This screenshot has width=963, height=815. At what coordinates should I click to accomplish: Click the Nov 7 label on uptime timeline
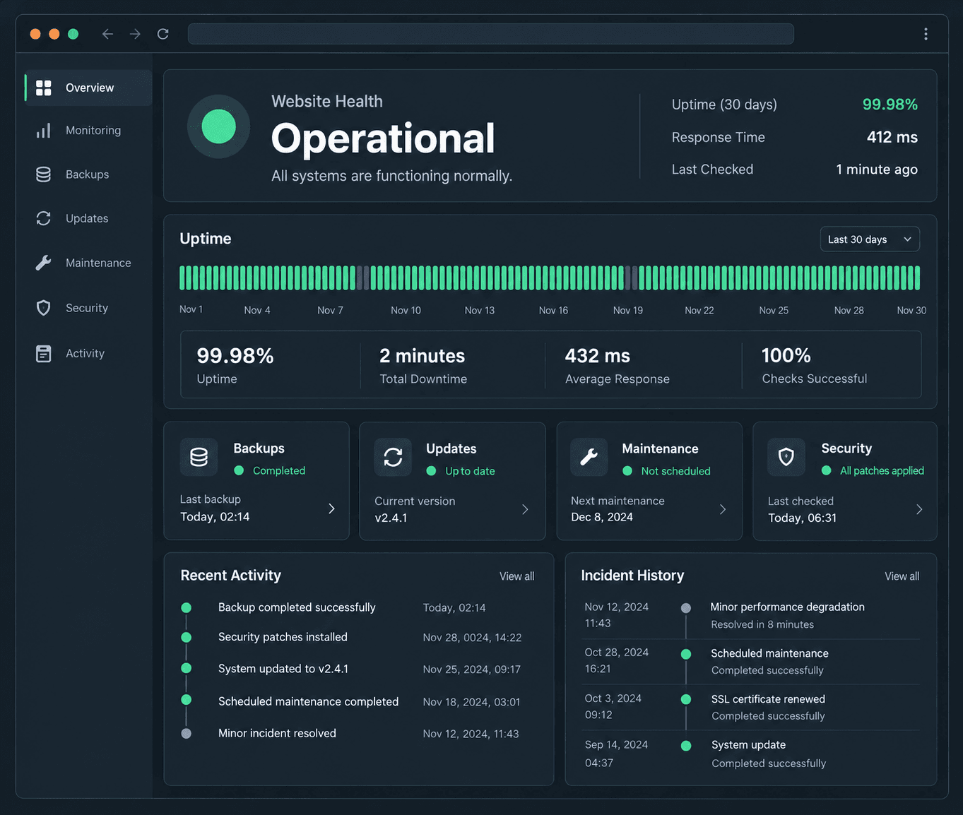tap(330, 310)
